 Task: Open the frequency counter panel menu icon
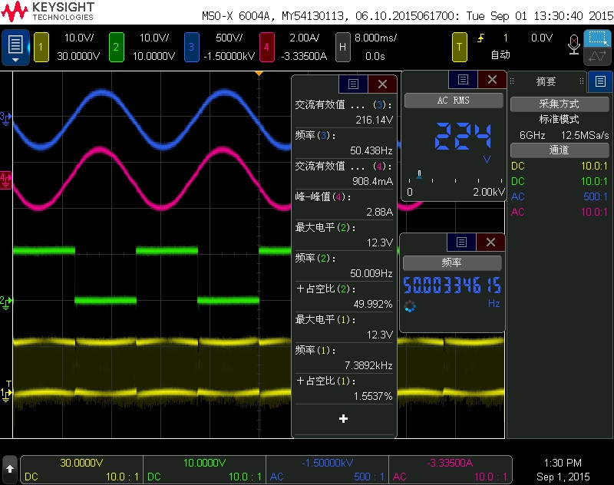tap(462, 242)
